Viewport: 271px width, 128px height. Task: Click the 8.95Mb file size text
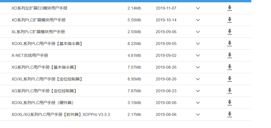(x=134, y=79)
